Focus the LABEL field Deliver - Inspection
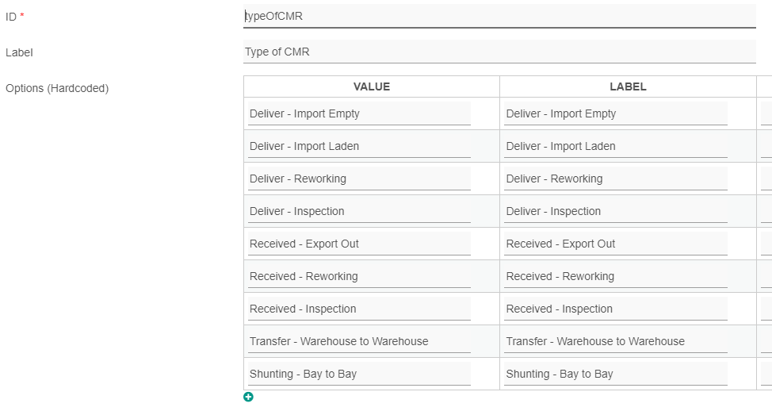The width and height of the screenshot is (772, 411). click(x=616, y=211)
